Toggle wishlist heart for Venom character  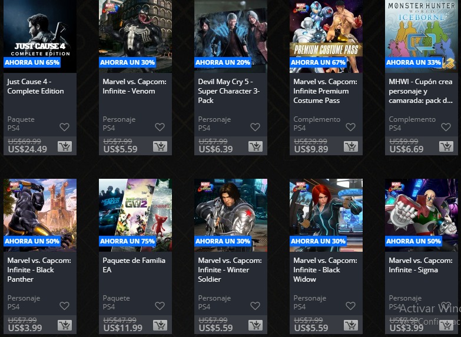pos(160,127)
